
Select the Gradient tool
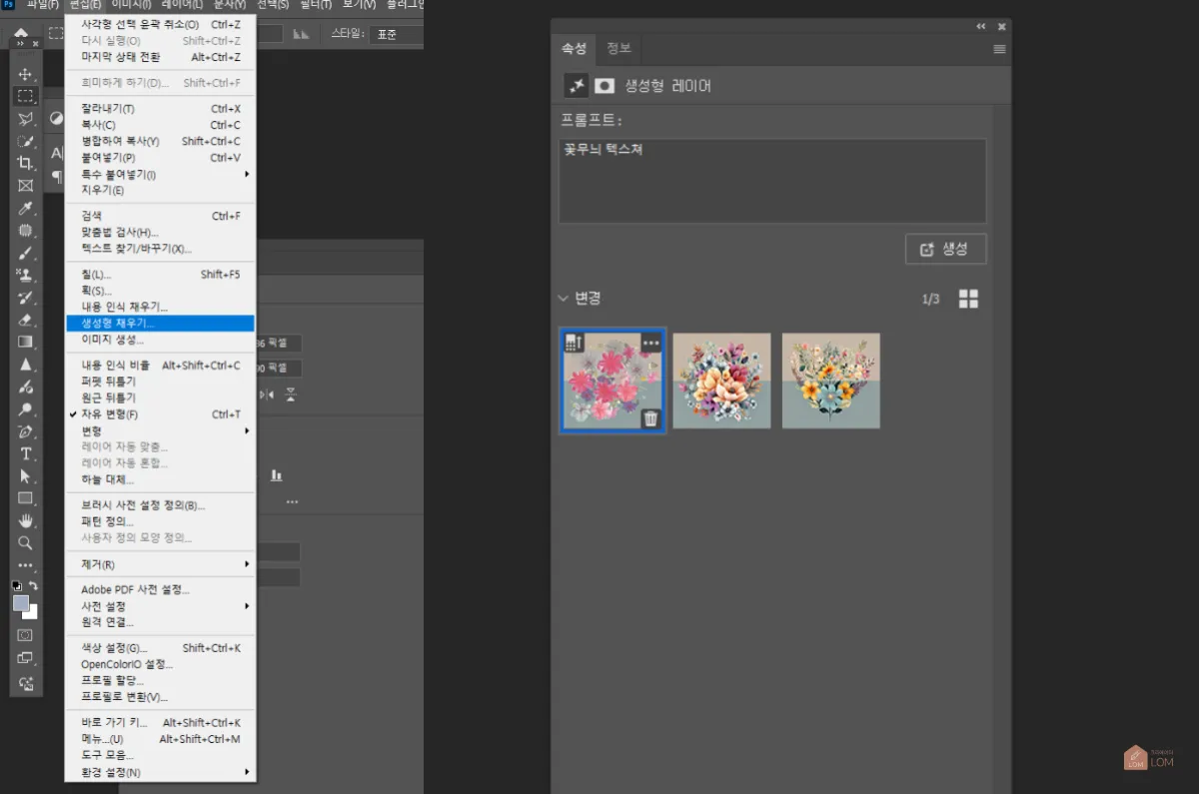point(26,342)
